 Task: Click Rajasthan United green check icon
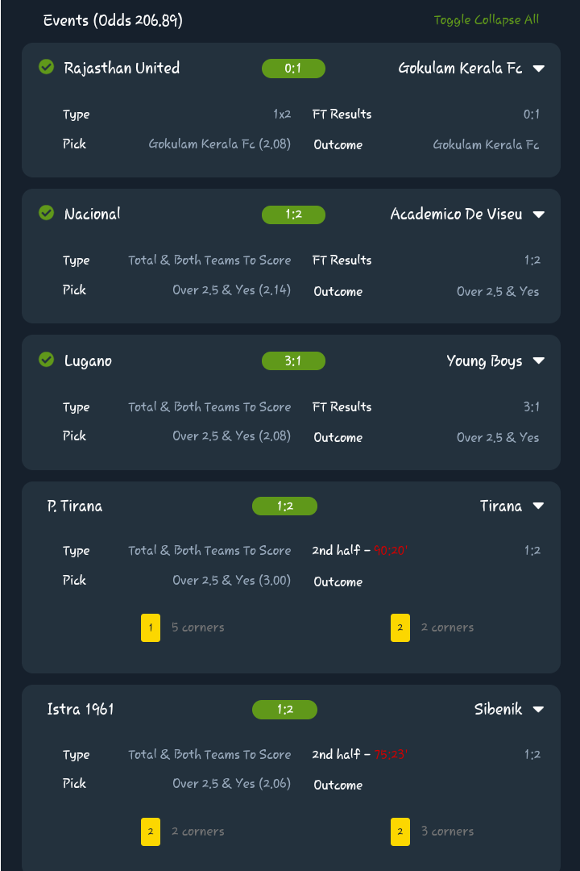(x=47, y=67)
